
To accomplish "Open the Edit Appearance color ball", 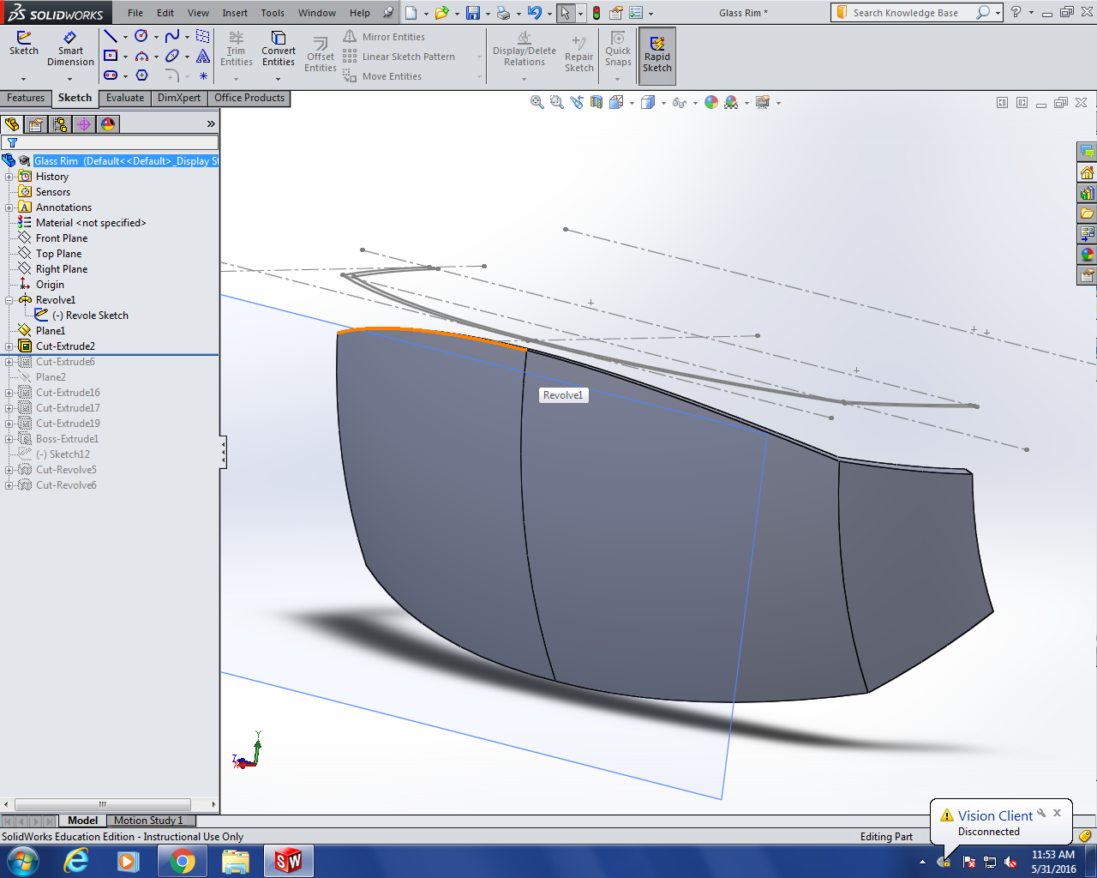I will [x=710, y=103].
